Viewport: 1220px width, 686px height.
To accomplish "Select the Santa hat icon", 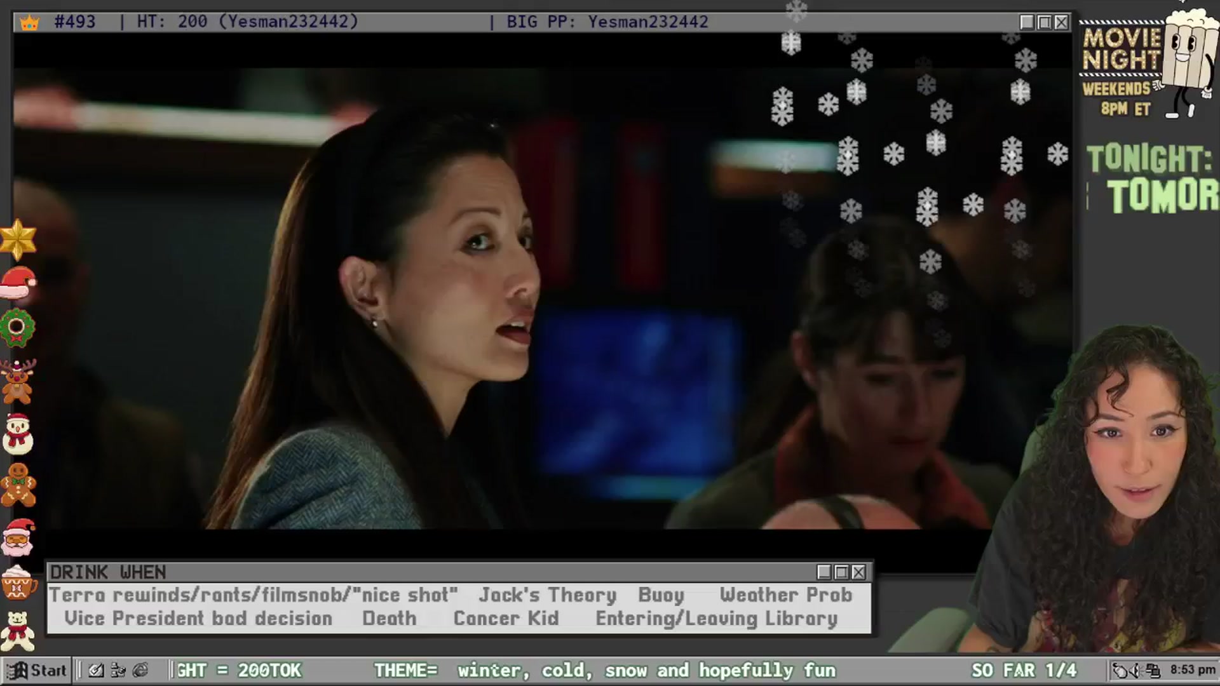I will [18, 283].
